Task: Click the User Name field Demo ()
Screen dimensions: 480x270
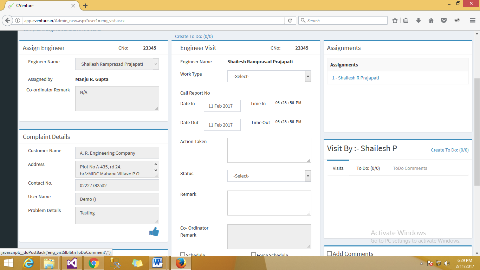Action: click(117, 199)
